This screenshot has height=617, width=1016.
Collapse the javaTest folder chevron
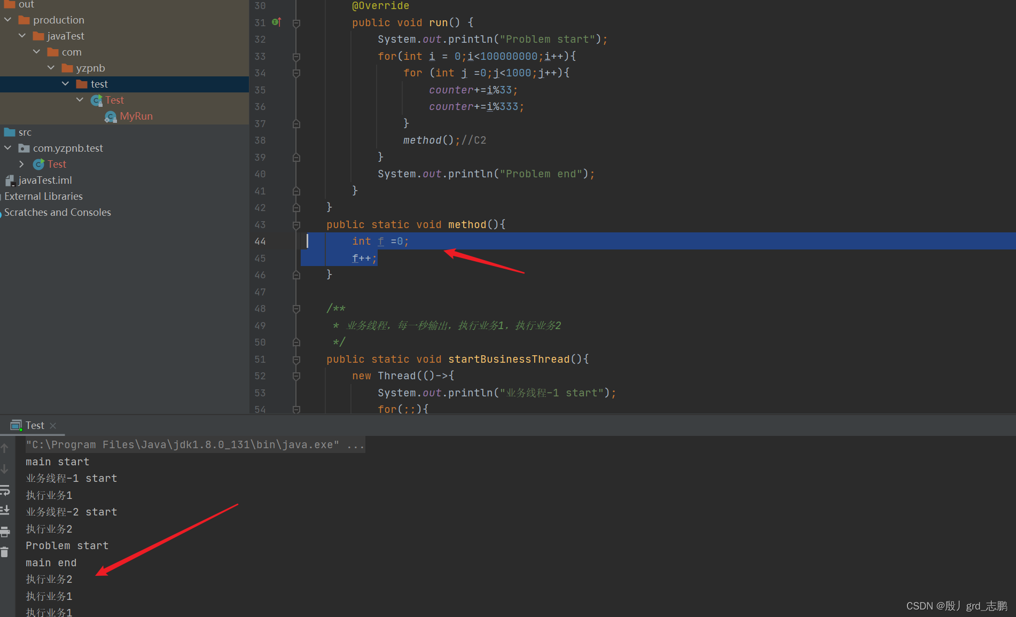(22, 36)
